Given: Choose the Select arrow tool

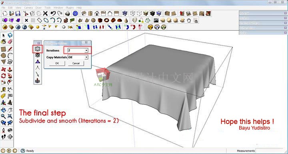Looking at the screenshot, I should point(4,36).
